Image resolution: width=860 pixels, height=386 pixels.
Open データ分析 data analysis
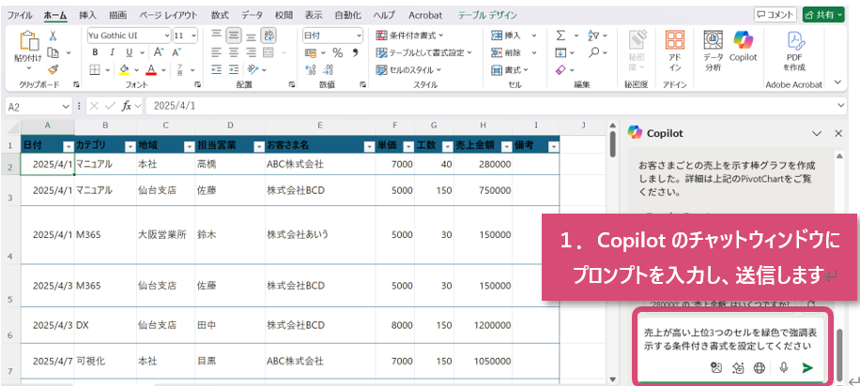(714, 51)
